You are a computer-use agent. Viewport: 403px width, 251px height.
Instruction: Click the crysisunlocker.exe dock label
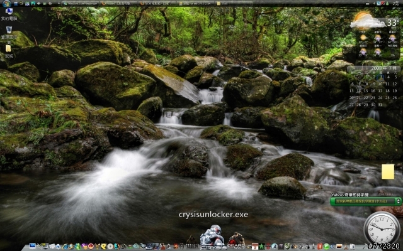click(x=213, y=215)
